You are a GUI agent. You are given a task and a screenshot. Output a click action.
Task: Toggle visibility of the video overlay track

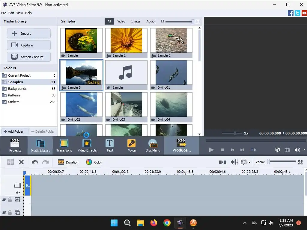click(x=4, y=213)
